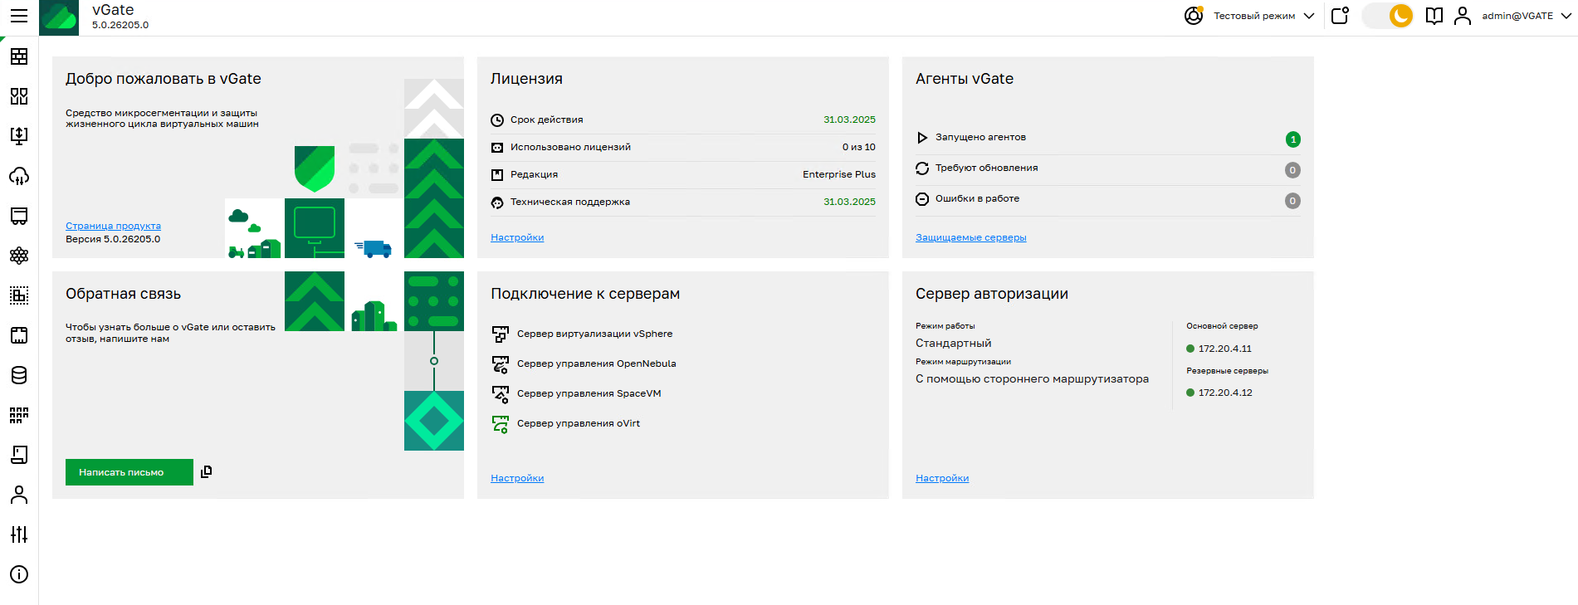Open the notifications icon in header
The image size is (1578, 605).
coord(1340,16)
